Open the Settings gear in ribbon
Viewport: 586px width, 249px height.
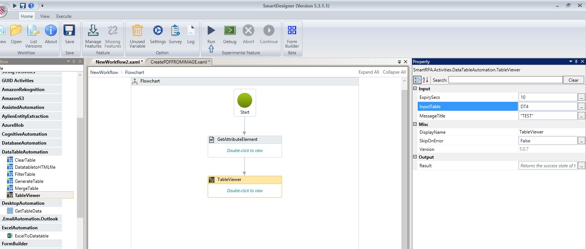[x=158, y=30]
